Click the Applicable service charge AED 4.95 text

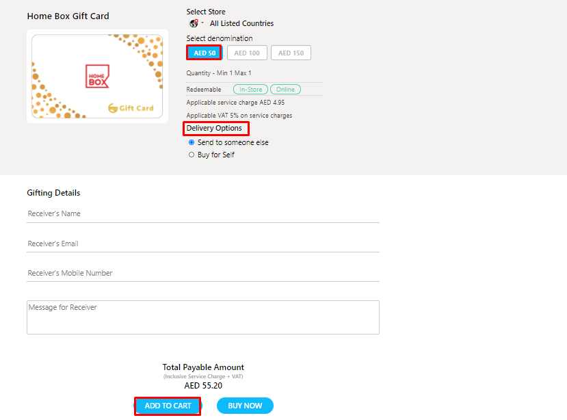pyautogui.click(x=235, y=103)
